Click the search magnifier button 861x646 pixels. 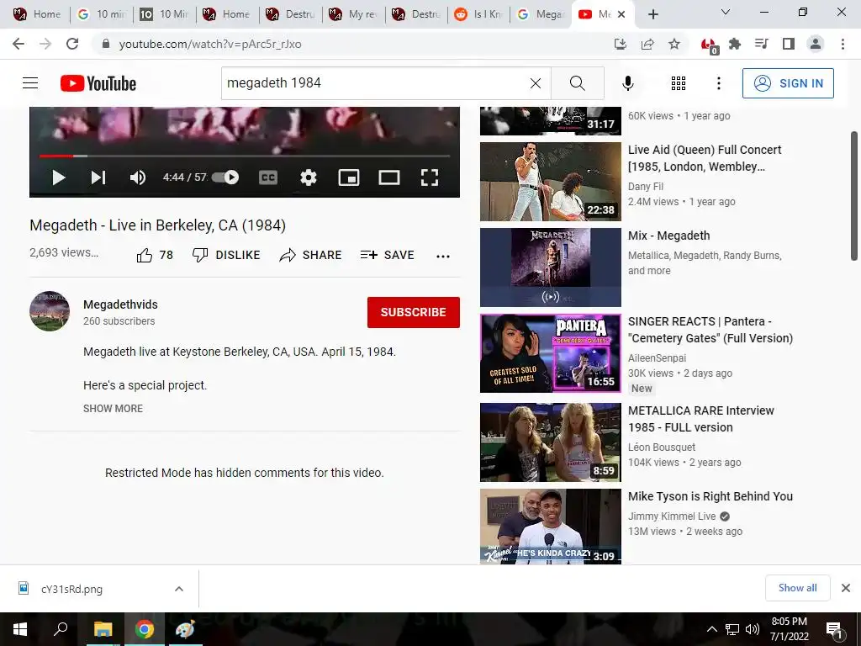click(x=577, y=83)
